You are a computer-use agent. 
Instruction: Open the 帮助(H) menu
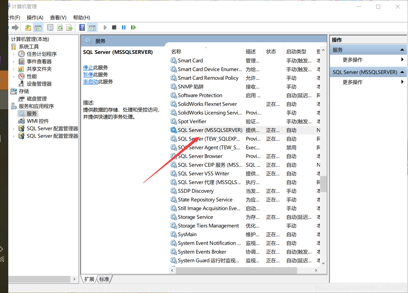click(81, 18)
